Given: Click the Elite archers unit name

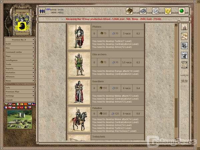Looking at the screenshot, I should pos(99,54).
